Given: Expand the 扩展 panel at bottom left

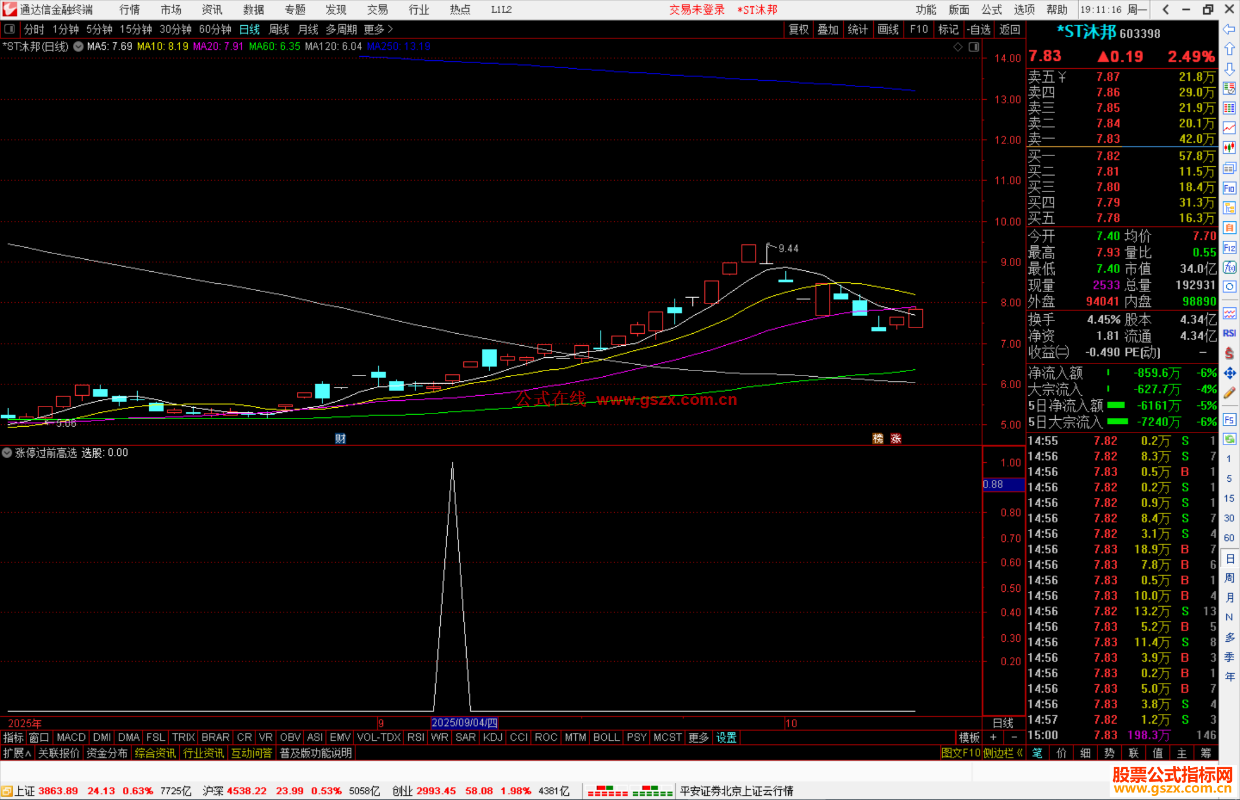Looking at the screenshot, I should click(x=17, y=753).
